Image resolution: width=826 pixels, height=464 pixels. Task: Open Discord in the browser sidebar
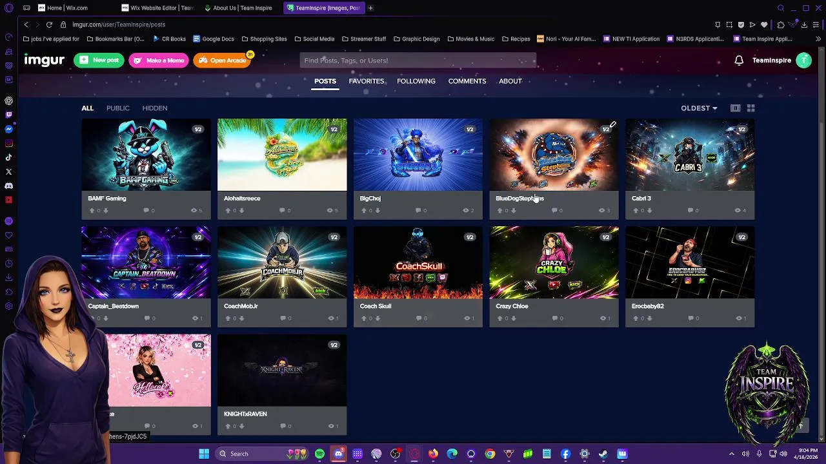click(8, 186)
